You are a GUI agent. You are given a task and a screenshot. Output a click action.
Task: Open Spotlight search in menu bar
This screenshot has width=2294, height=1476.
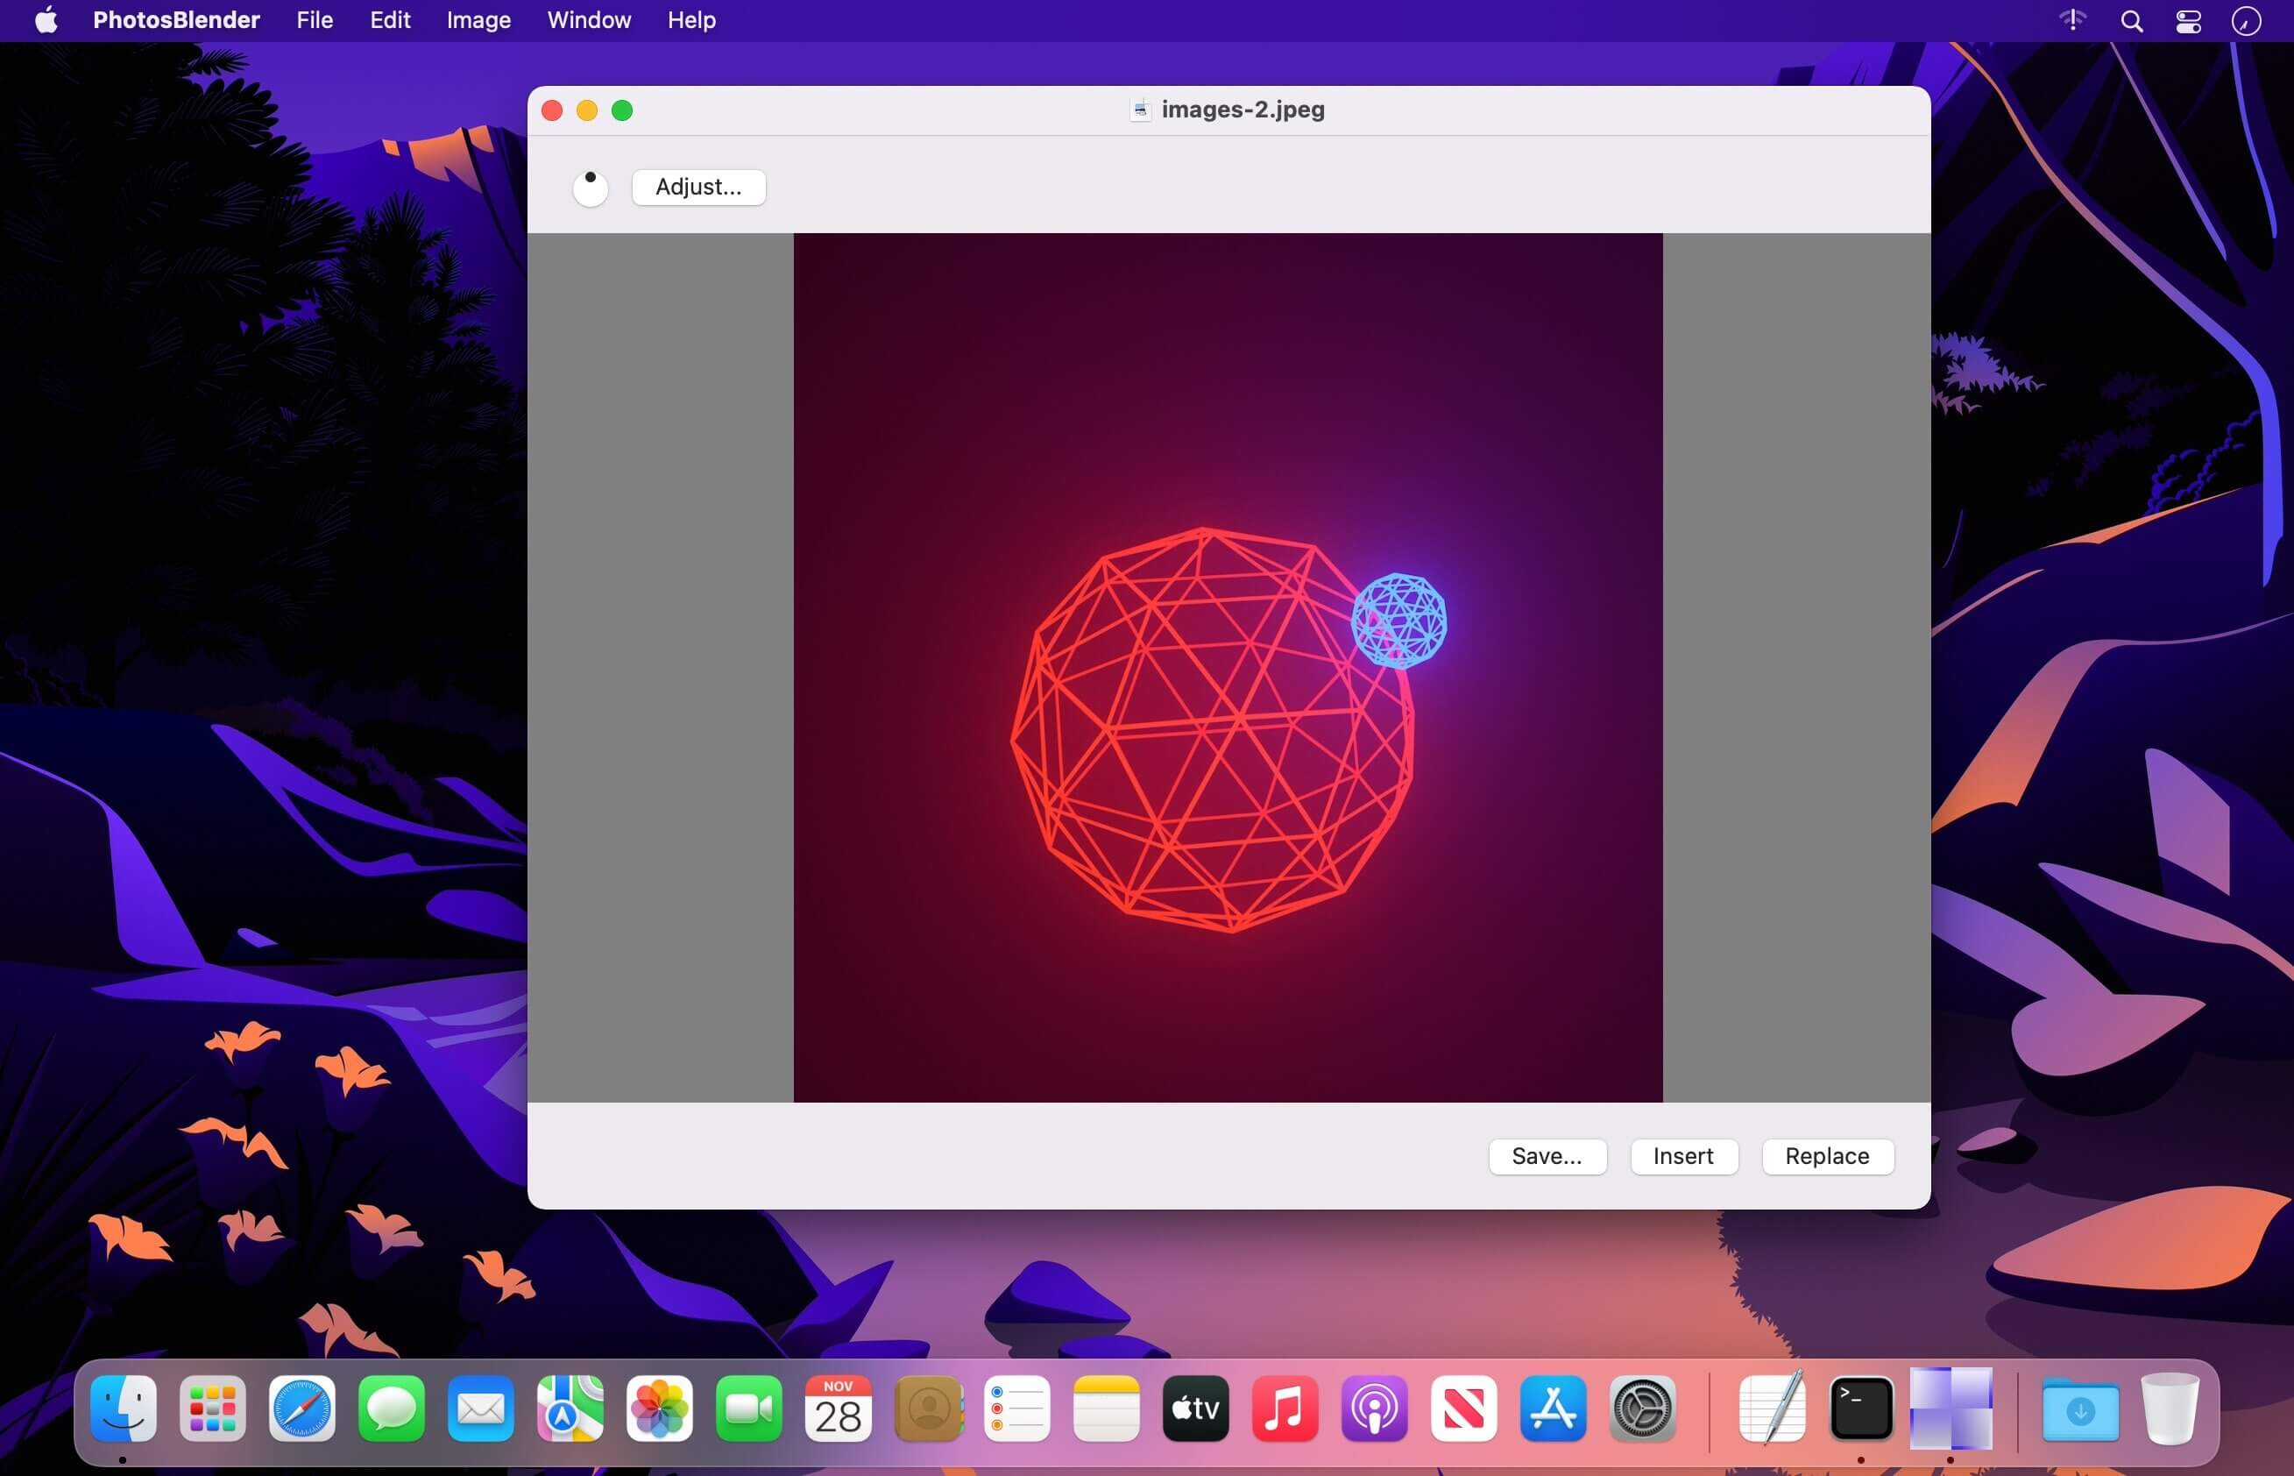point(2131,21)
